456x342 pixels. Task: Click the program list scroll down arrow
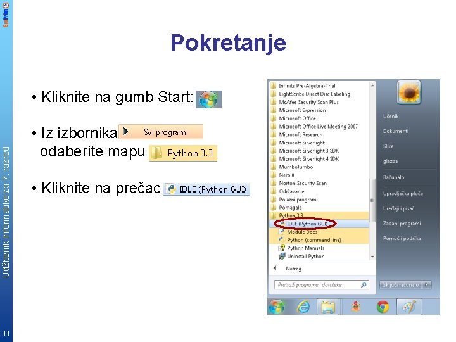pos(372,256)
